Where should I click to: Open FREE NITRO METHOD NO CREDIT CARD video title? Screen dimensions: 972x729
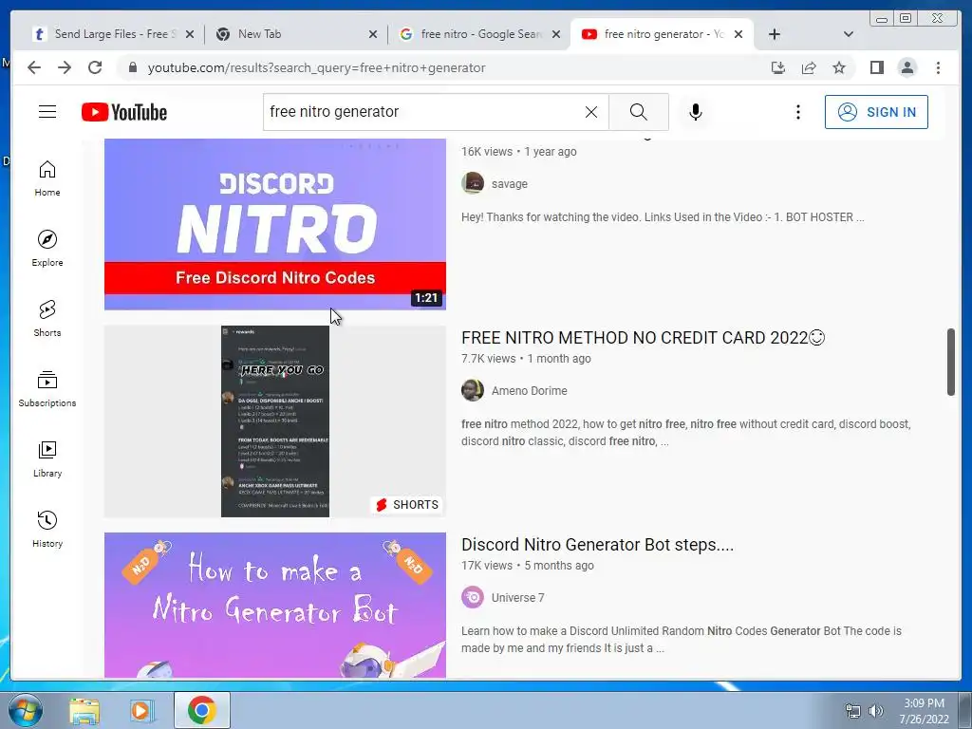click(643, 338)
